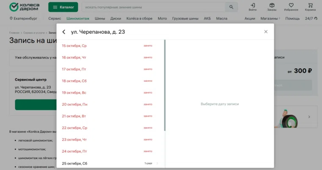Close the ул. Черепанова dialog
This screenshot has width=322, height=170.
coord(266,32)
